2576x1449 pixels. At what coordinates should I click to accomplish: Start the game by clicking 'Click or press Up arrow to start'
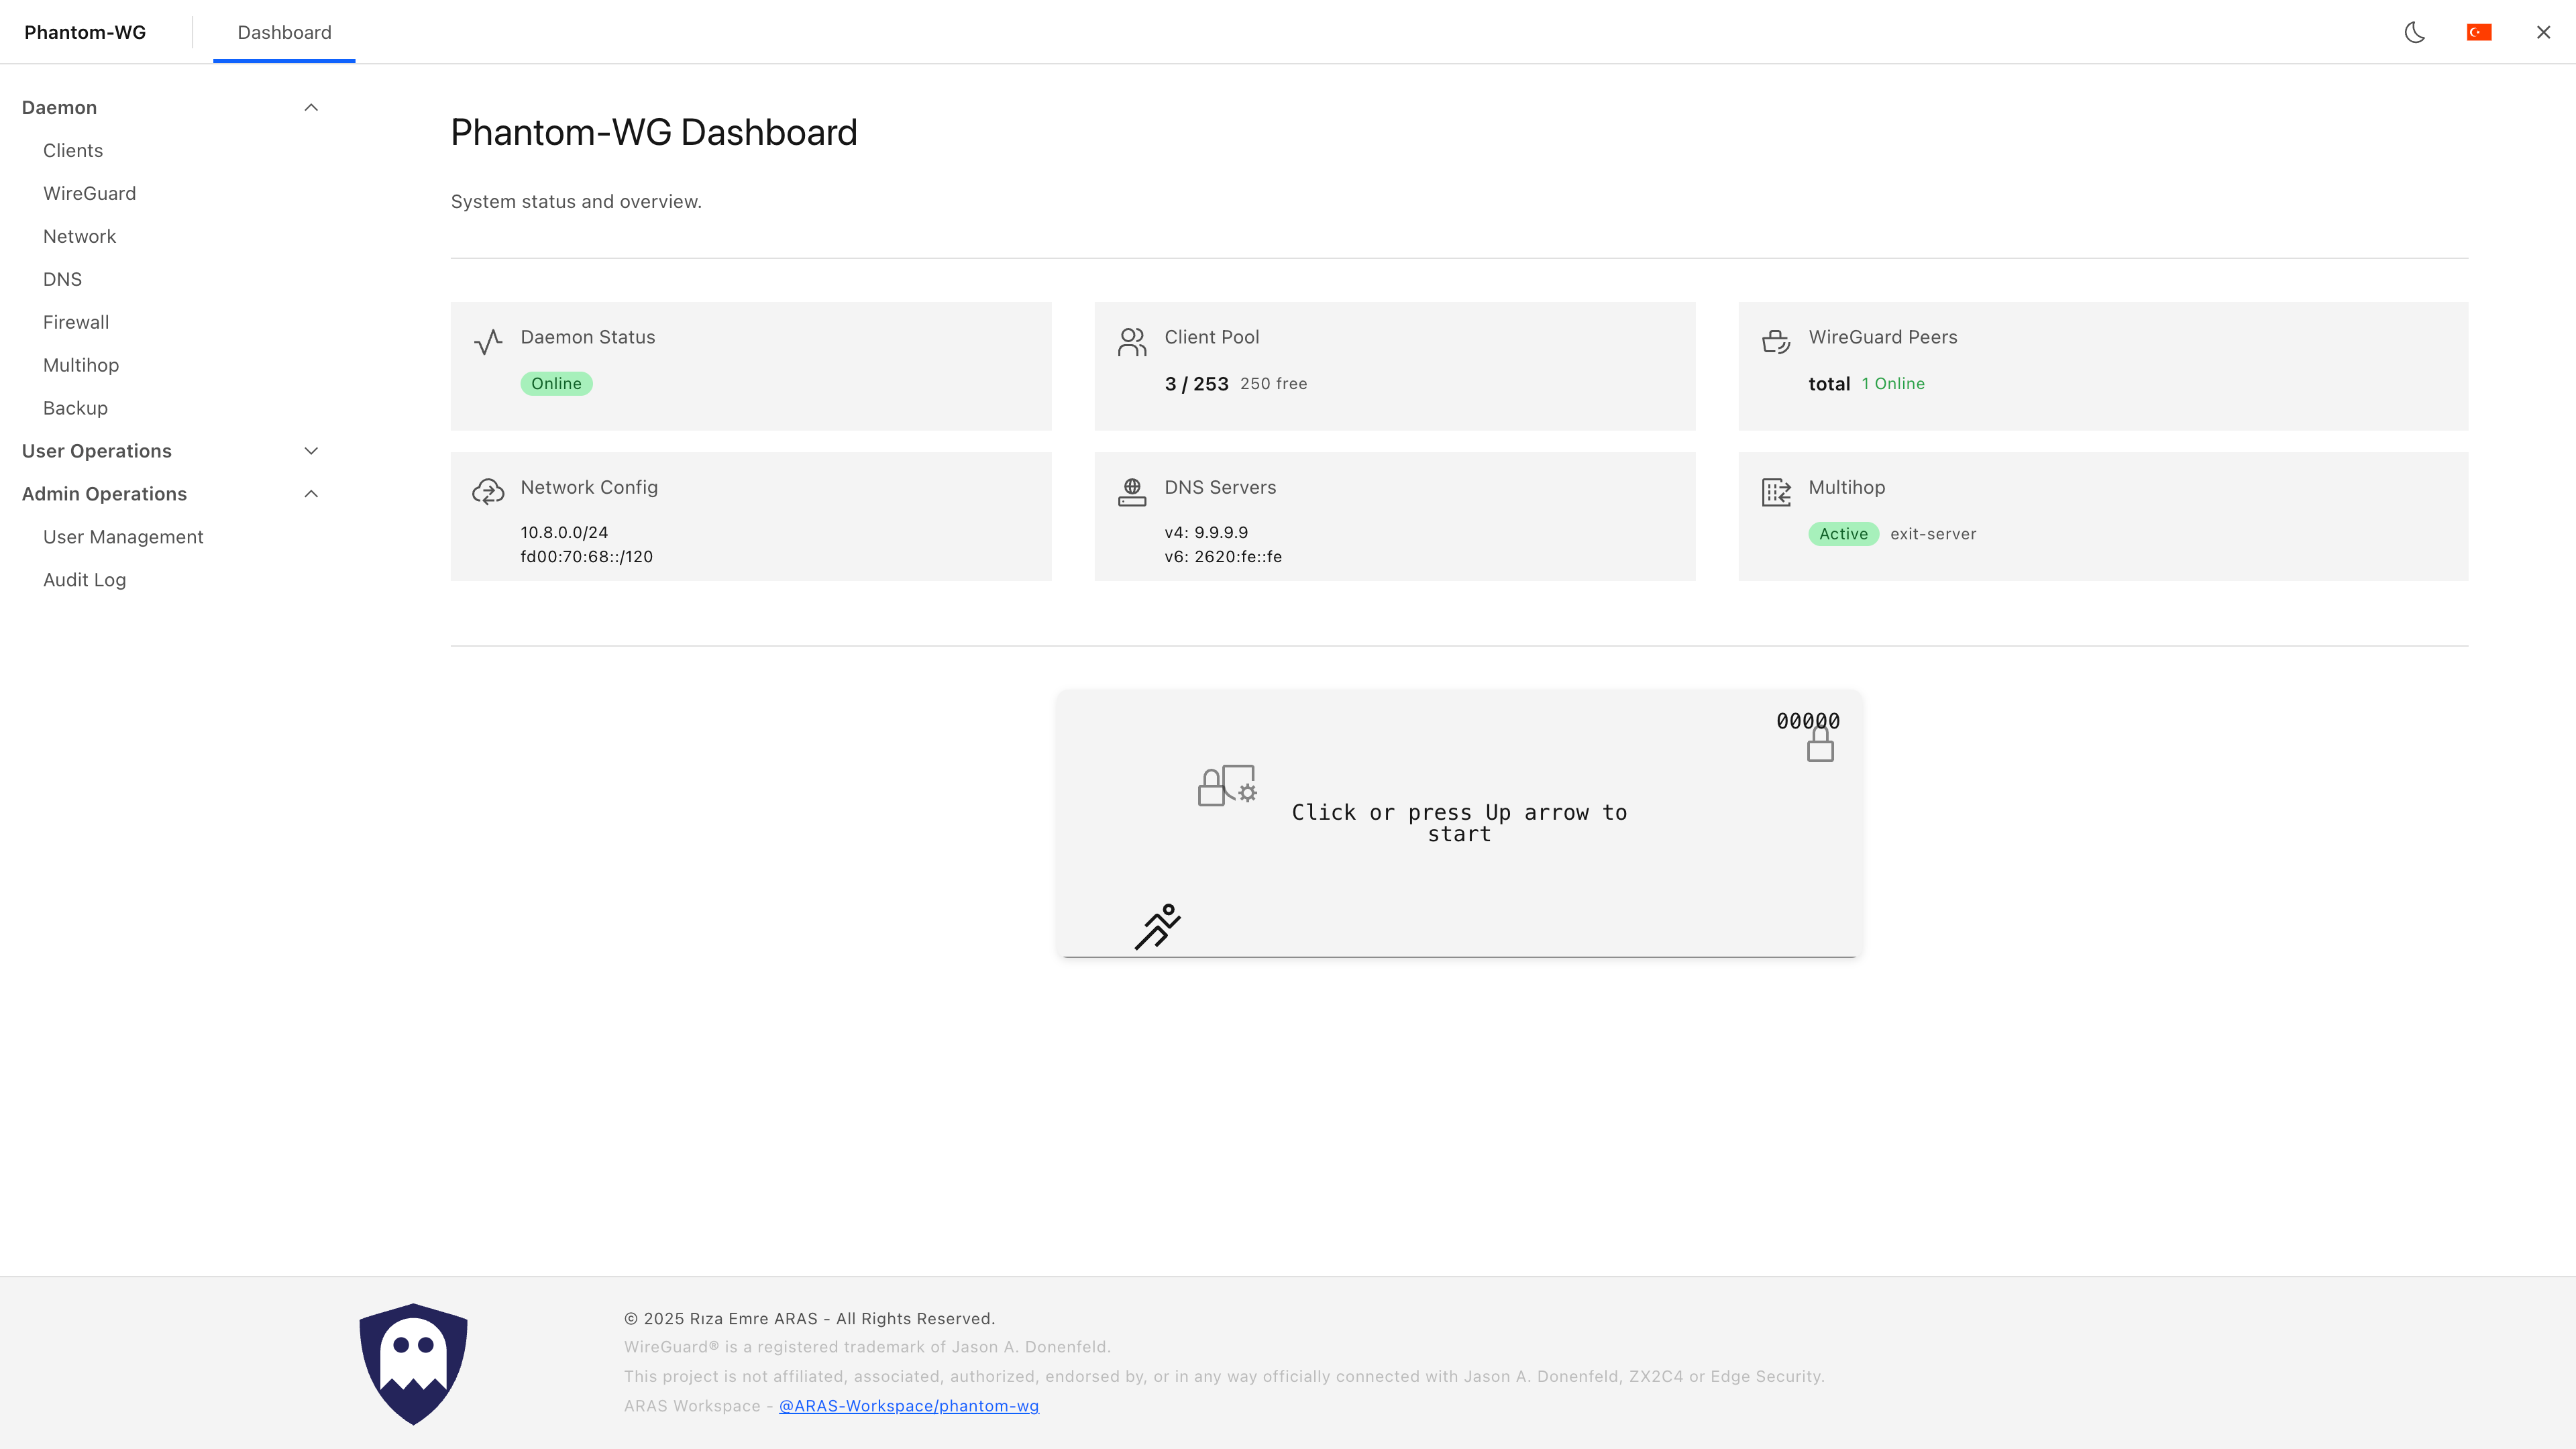pyautogui.click(x=1459, y=823)
